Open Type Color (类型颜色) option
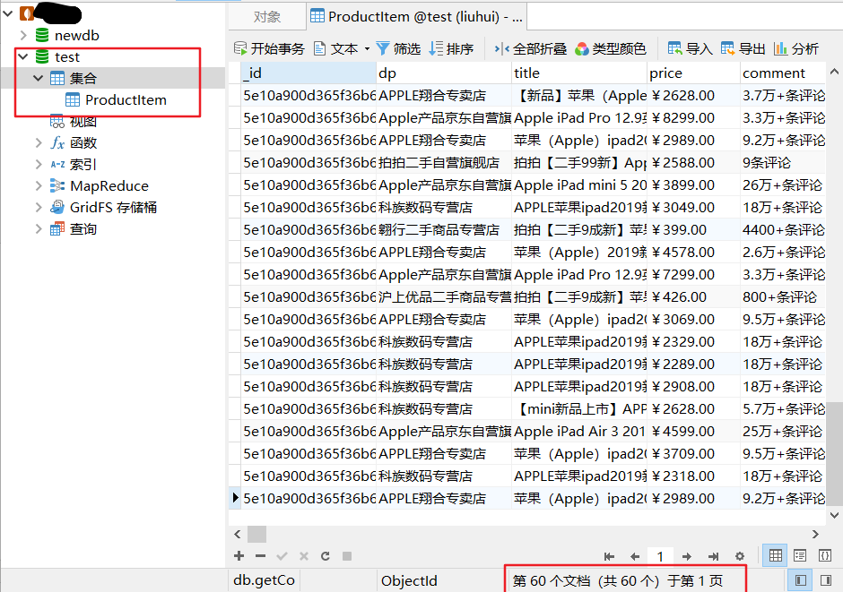Screen dimensions: 843x592 610,49
